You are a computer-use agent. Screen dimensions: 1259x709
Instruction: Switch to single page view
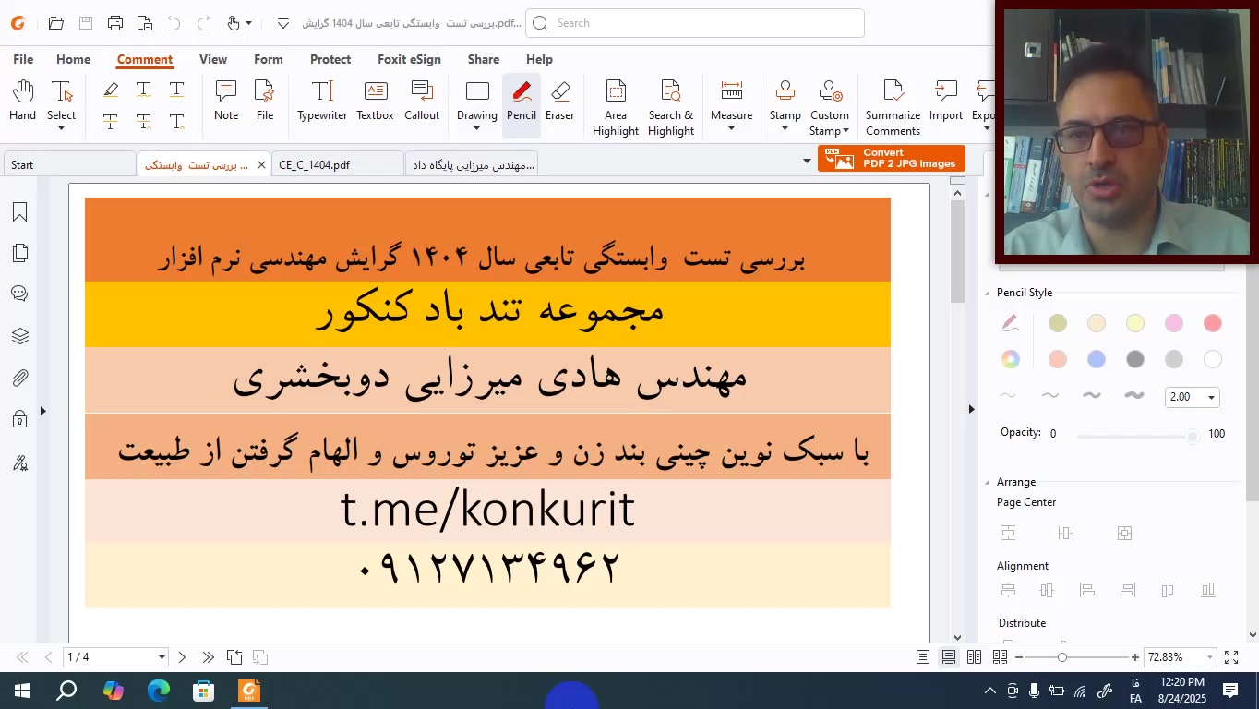point(923,657)
